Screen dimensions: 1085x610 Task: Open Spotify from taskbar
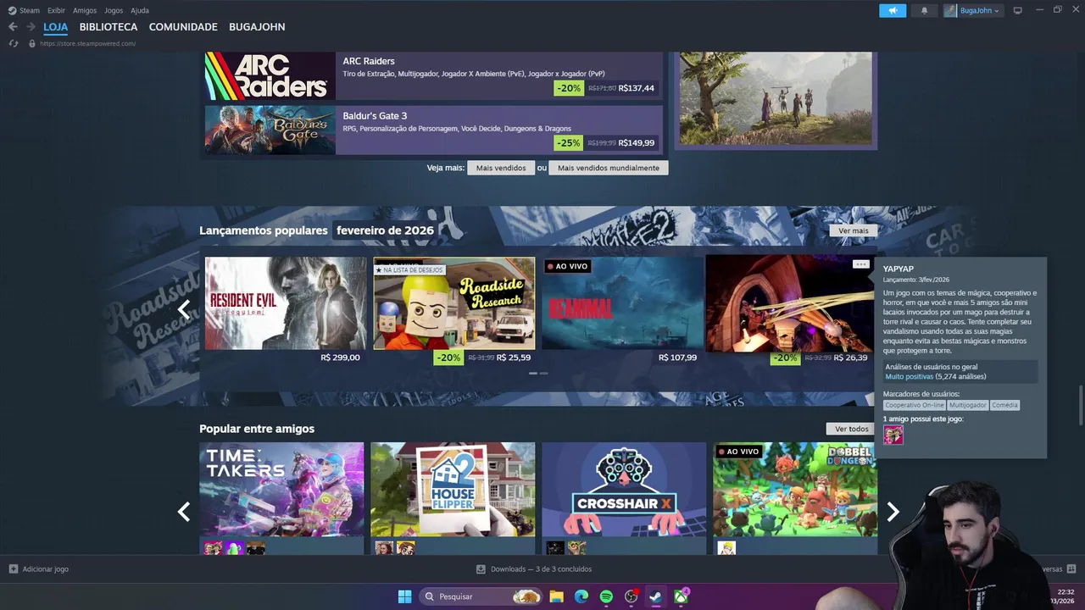tap(606, 596)
